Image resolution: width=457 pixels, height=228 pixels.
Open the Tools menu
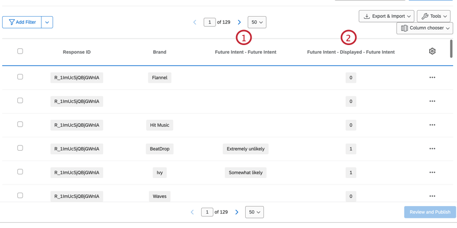[433, 16]
